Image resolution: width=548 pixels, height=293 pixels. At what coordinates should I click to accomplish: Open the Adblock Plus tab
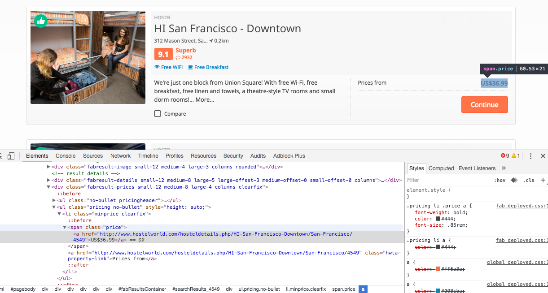pyautogui.click(x=289, y=156)
